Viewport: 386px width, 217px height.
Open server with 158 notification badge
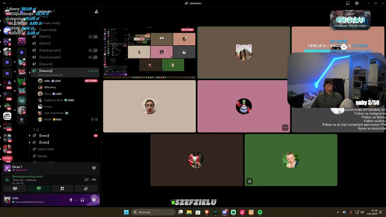7,95
